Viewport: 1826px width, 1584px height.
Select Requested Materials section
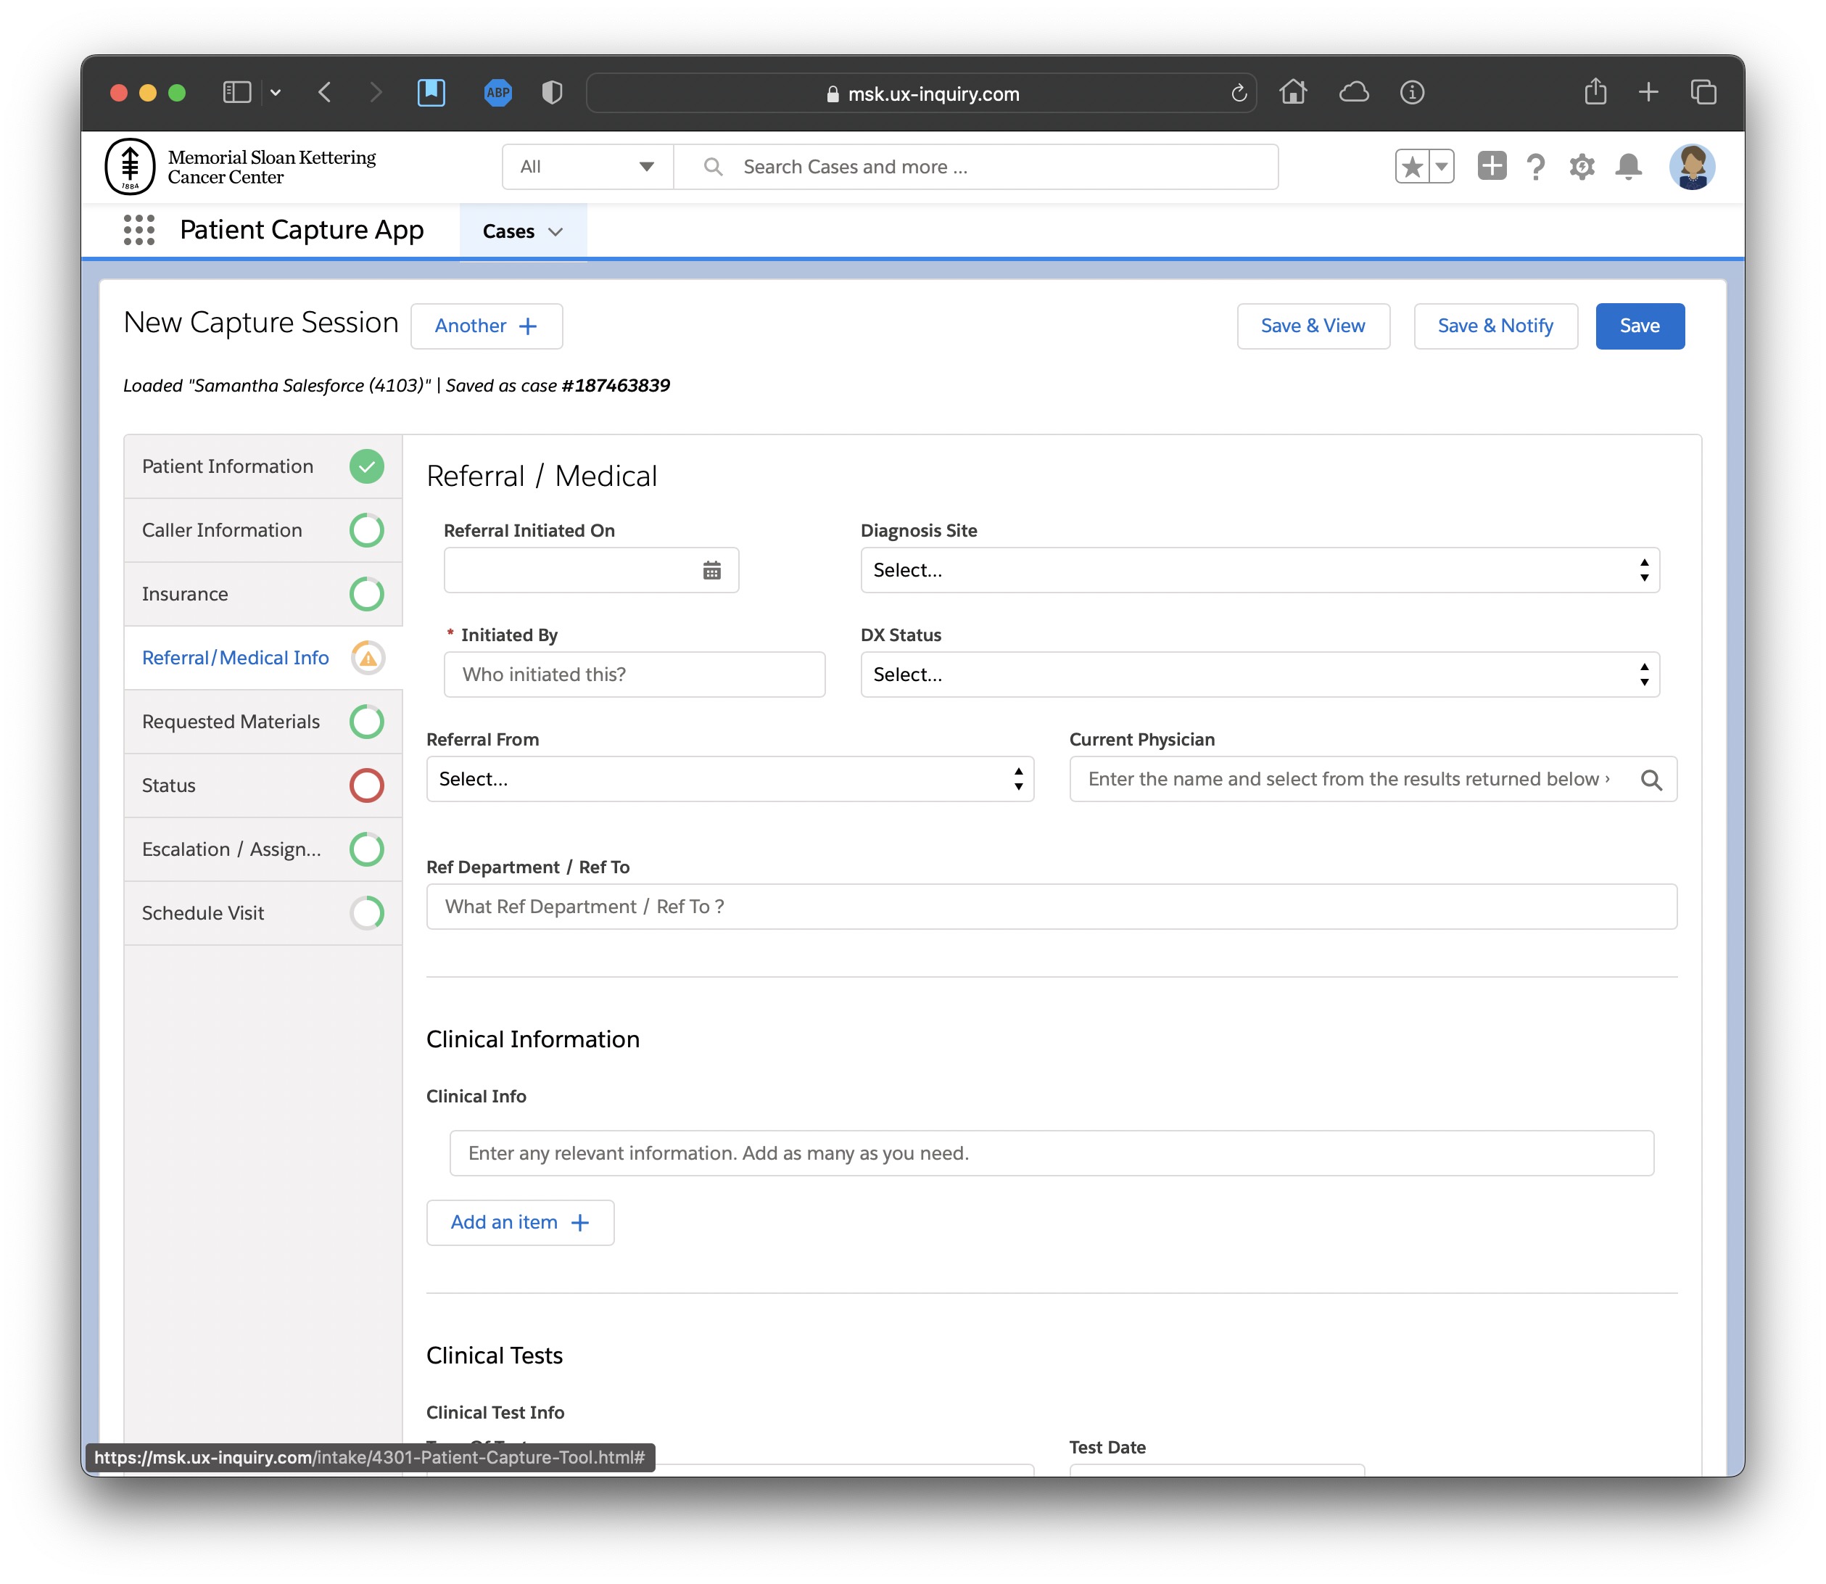coord(263,721)
